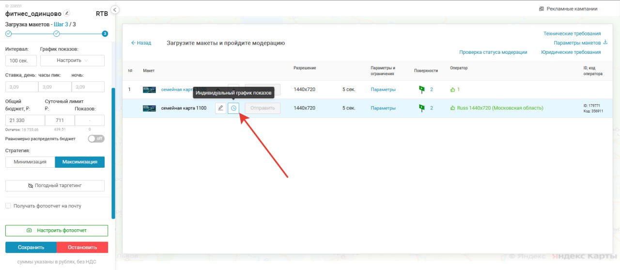This screenshot has height=270, width=620.
Task: Open individual show schedule clock icon
Action: point(233,108)
